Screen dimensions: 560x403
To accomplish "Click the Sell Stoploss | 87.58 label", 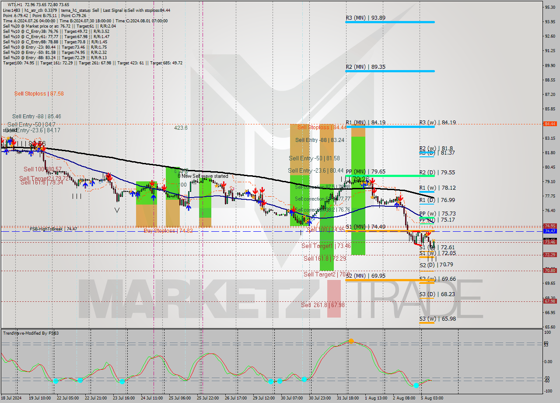I will [39, 94].
